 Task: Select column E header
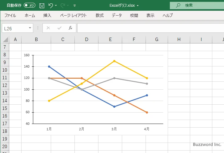coord(110,39)
